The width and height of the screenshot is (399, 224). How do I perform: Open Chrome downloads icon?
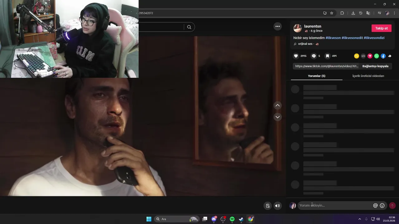tap(353, 13)
